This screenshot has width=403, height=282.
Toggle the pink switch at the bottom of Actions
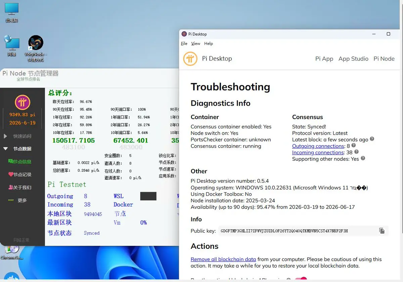(301, 279)
